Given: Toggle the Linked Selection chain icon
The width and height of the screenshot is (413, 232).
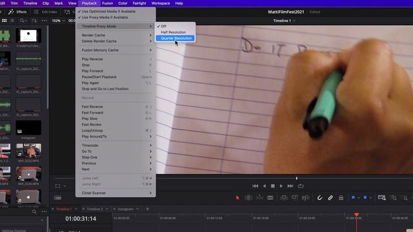Looking at the screenshot, I should [x=330, y=198].
